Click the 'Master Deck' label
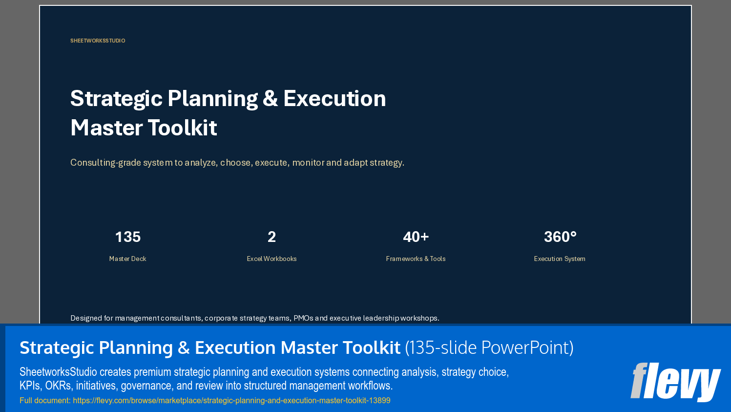 tap(128, 259)
